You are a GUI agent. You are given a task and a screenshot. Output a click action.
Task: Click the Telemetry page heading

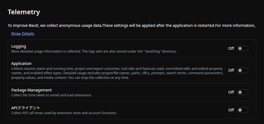pyautogui.click(x=24, y=12)
